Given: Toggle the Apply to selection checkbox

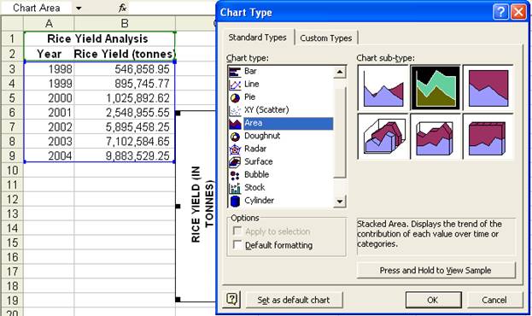Looking at the screenshot, I should pyautogui.click(x=237, y=231).
